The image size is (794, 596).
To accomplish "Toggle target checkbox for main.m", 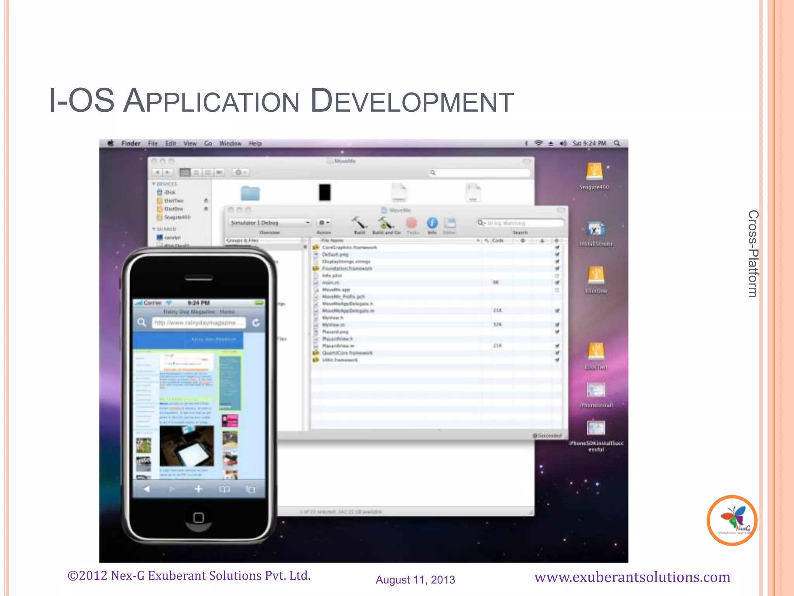I will click(557, 283).
